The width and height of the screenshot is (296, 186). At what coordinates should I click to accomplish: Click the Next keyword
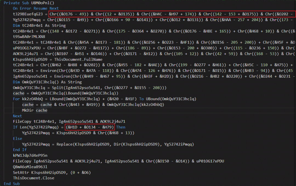point(17,116)
